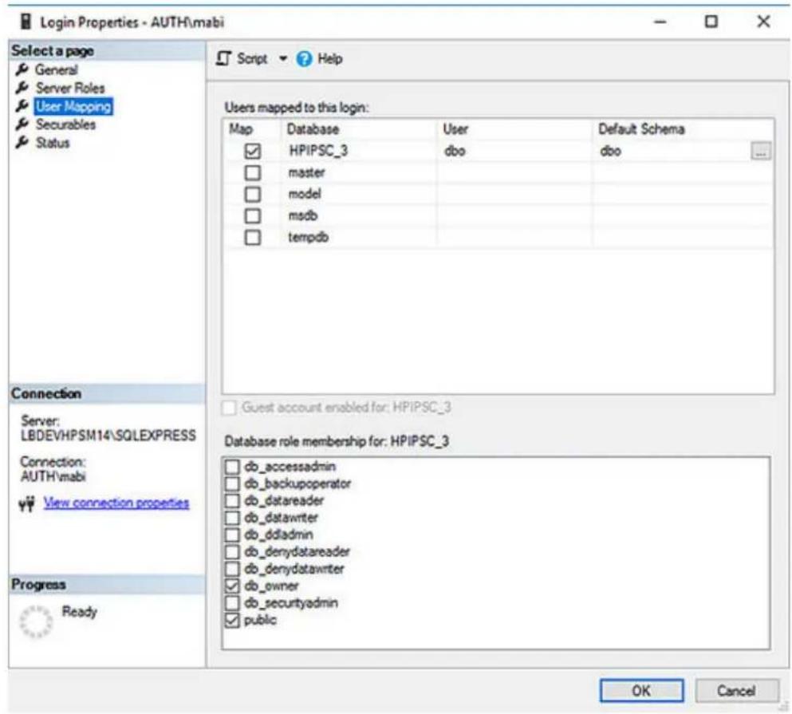Select the msdb database row
Image resolution: width=792 pixels, height=714 pixels.
coord(498,215)
